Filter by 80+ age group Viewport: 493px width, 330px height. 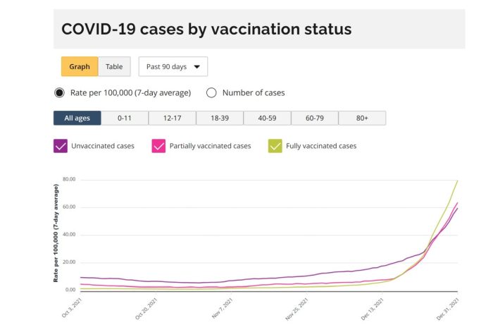[x=362, y=118]
